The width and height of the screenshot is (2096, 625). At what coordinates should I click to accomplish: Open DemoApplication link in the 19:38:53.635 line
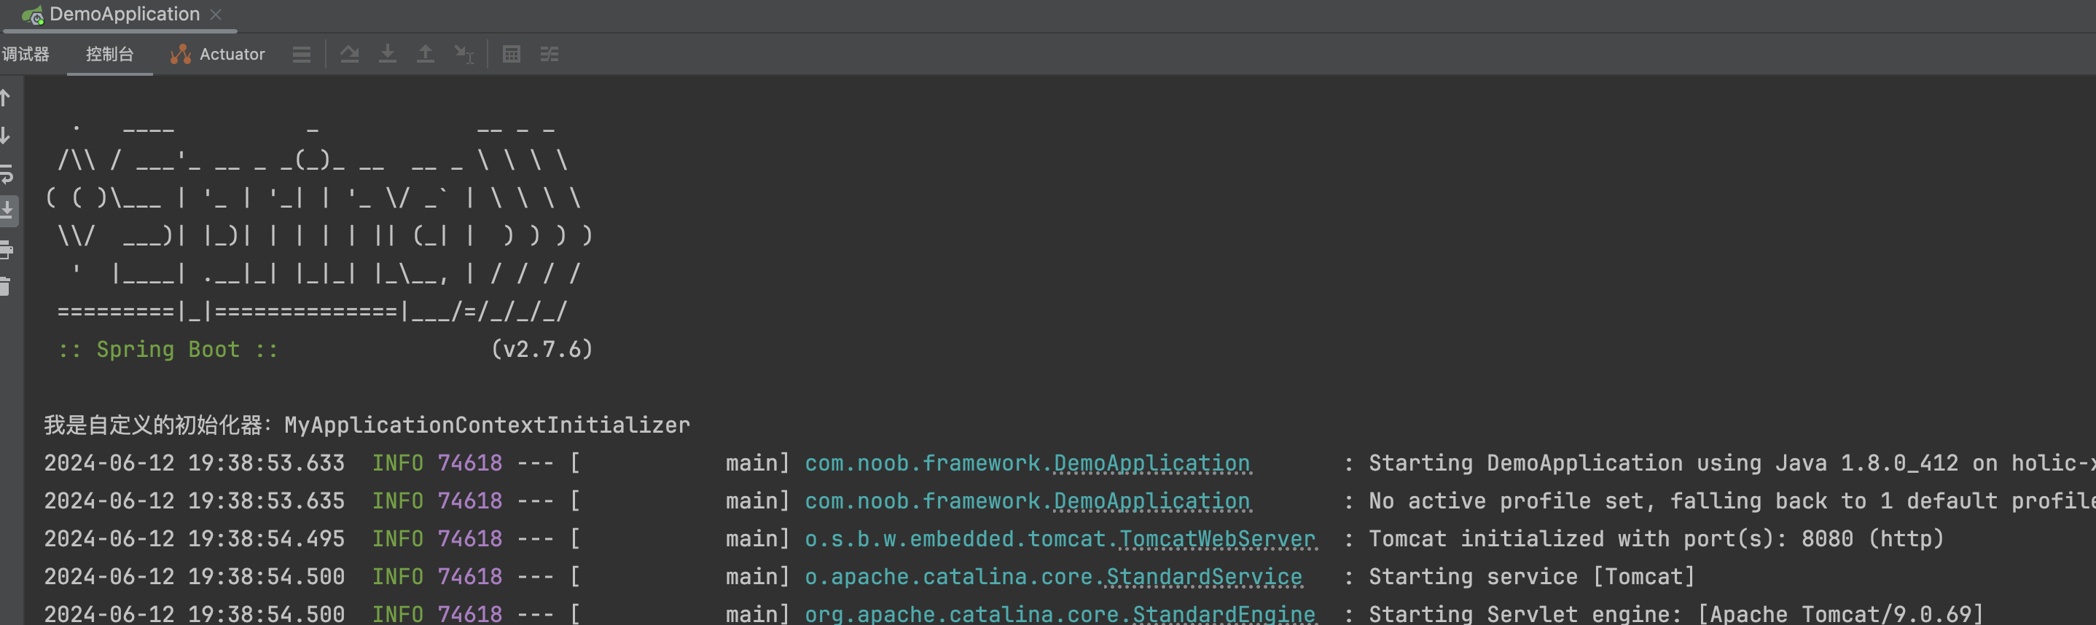(1152, 501)
